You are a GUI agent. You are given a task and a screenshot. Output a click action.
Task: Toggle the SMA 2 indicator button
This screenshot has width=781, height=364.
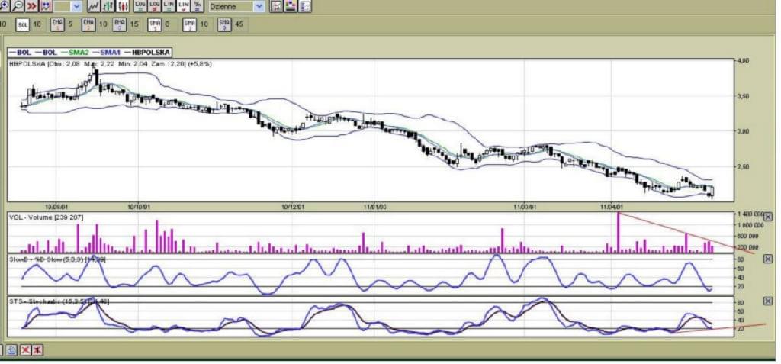click(x=189, y=24)
